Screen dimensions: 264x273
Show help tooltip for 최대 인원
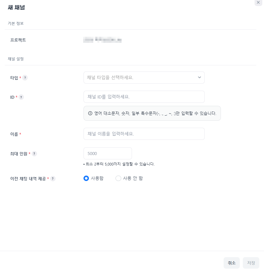coord(34,154)
